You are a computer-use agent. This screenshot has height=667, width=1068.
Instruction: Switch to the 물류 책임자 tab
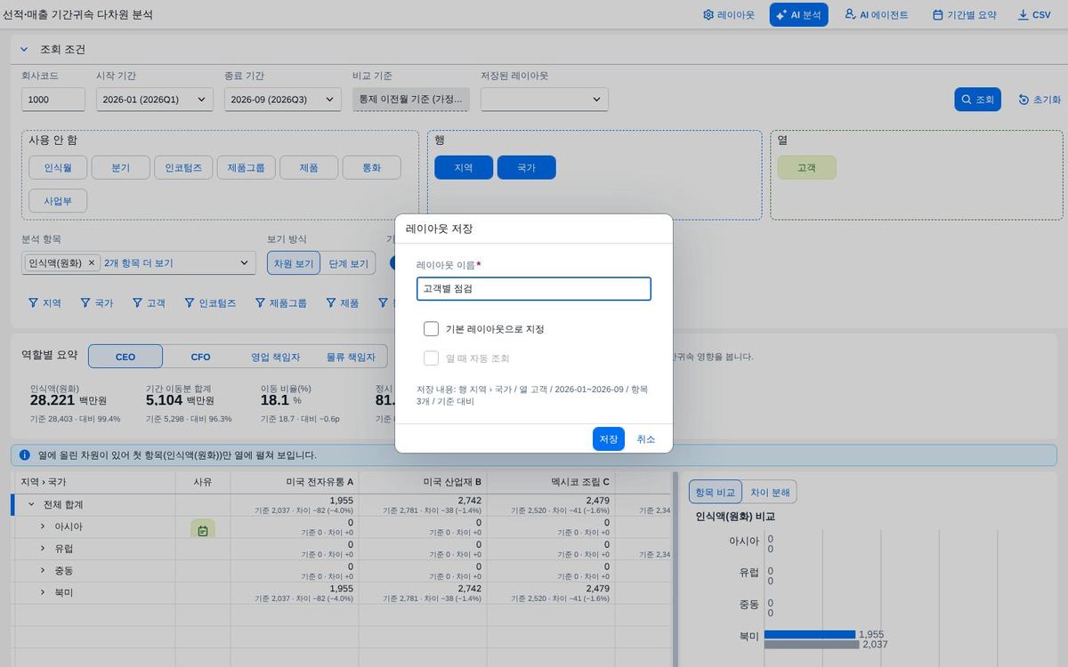pos(351,357)
